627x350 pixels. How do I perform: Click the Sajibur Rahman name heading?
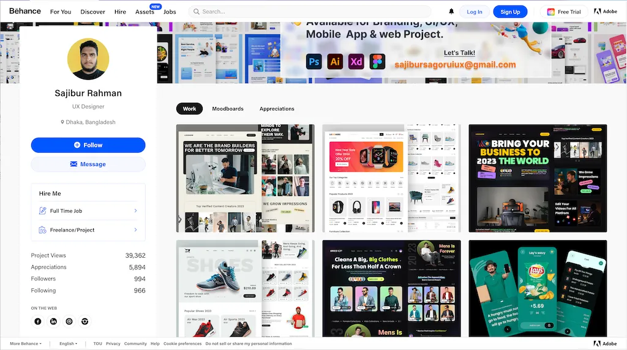click(x=88, y=93)
